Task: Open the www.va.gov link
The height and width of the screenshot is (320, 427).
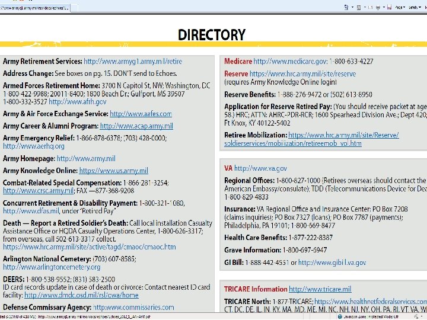Action: click(260, 168)
